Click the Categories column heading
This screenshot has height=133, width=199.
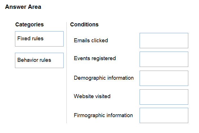click(x=29, y=25)
